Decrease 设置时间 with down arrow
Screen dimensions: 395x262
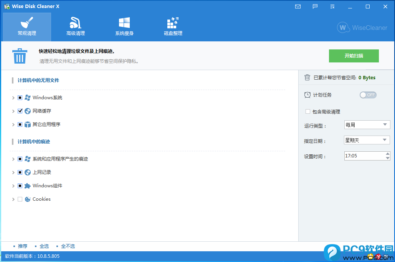(388, 158)
